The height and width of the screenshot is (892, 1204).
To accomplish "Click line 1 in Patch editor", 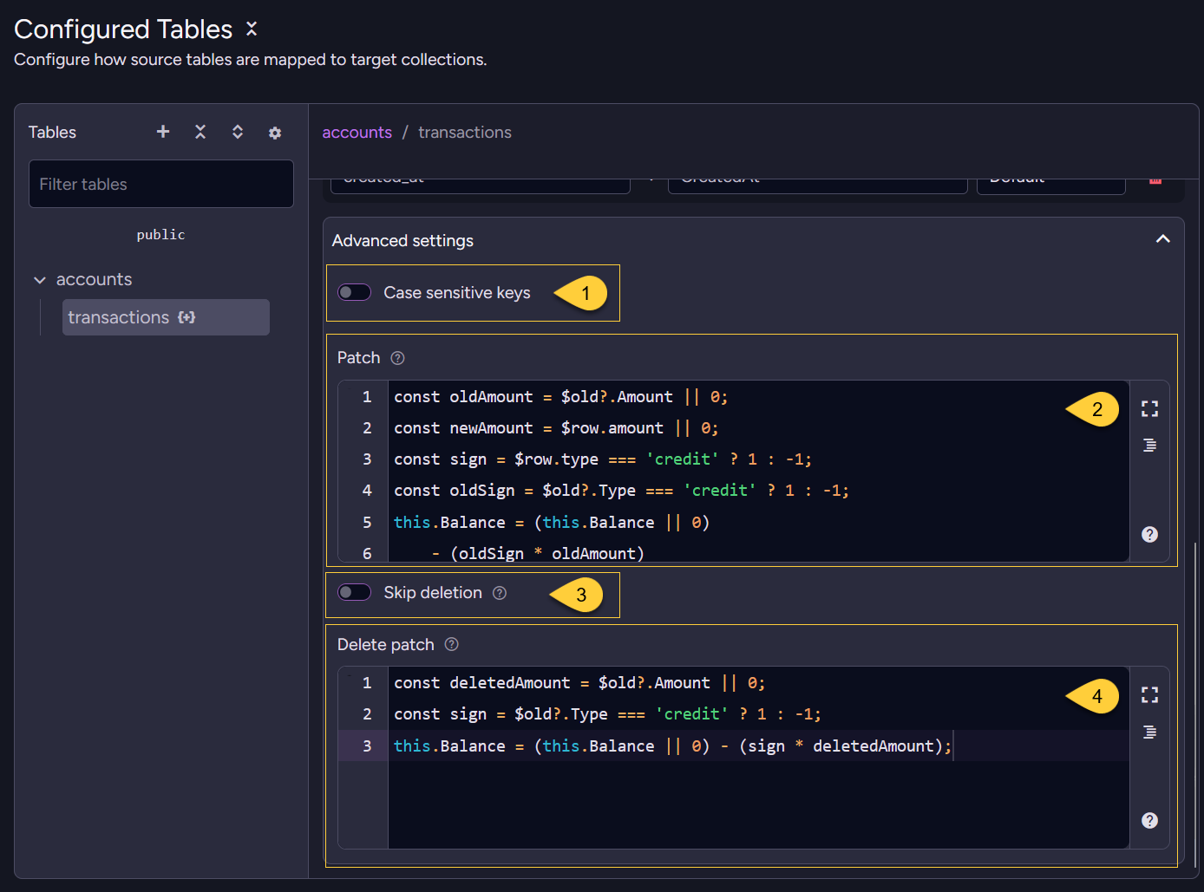I will coord(560,396).
